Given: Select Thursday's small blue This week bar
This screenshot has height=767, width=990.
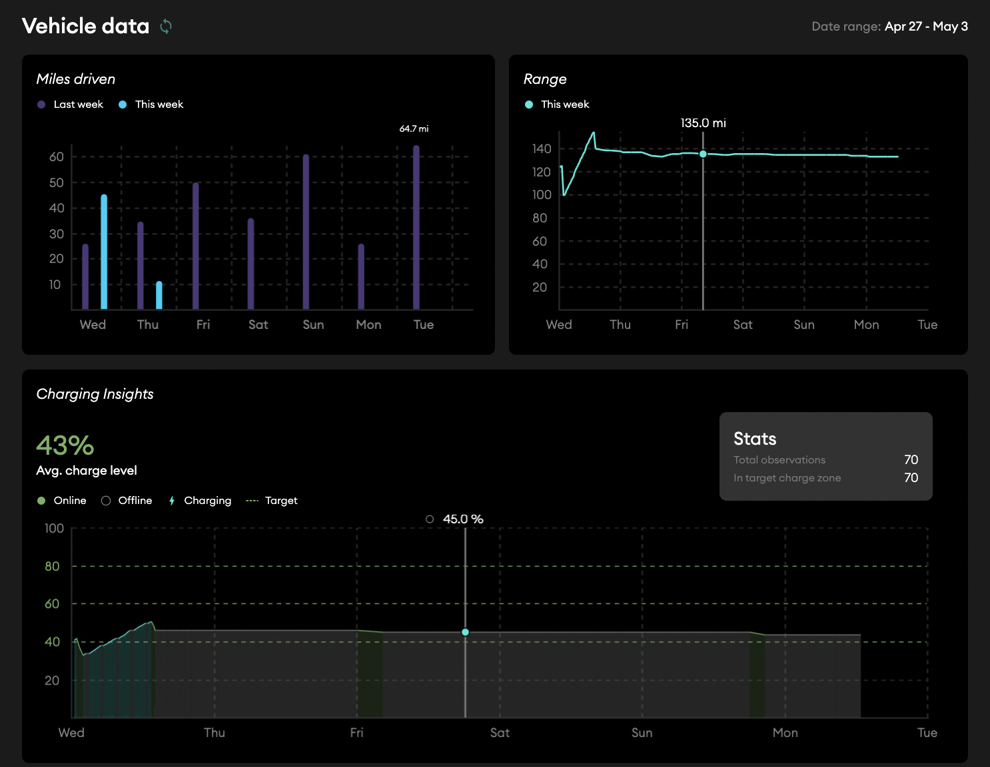Looking at the screenshot, I should (x=159, y=295).
